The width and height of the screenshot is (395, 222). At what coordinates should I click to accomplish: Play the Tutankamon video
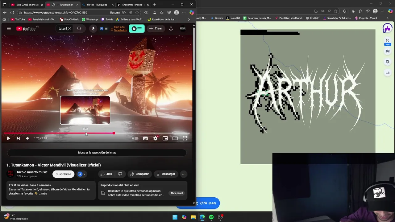tap(8, 138)
